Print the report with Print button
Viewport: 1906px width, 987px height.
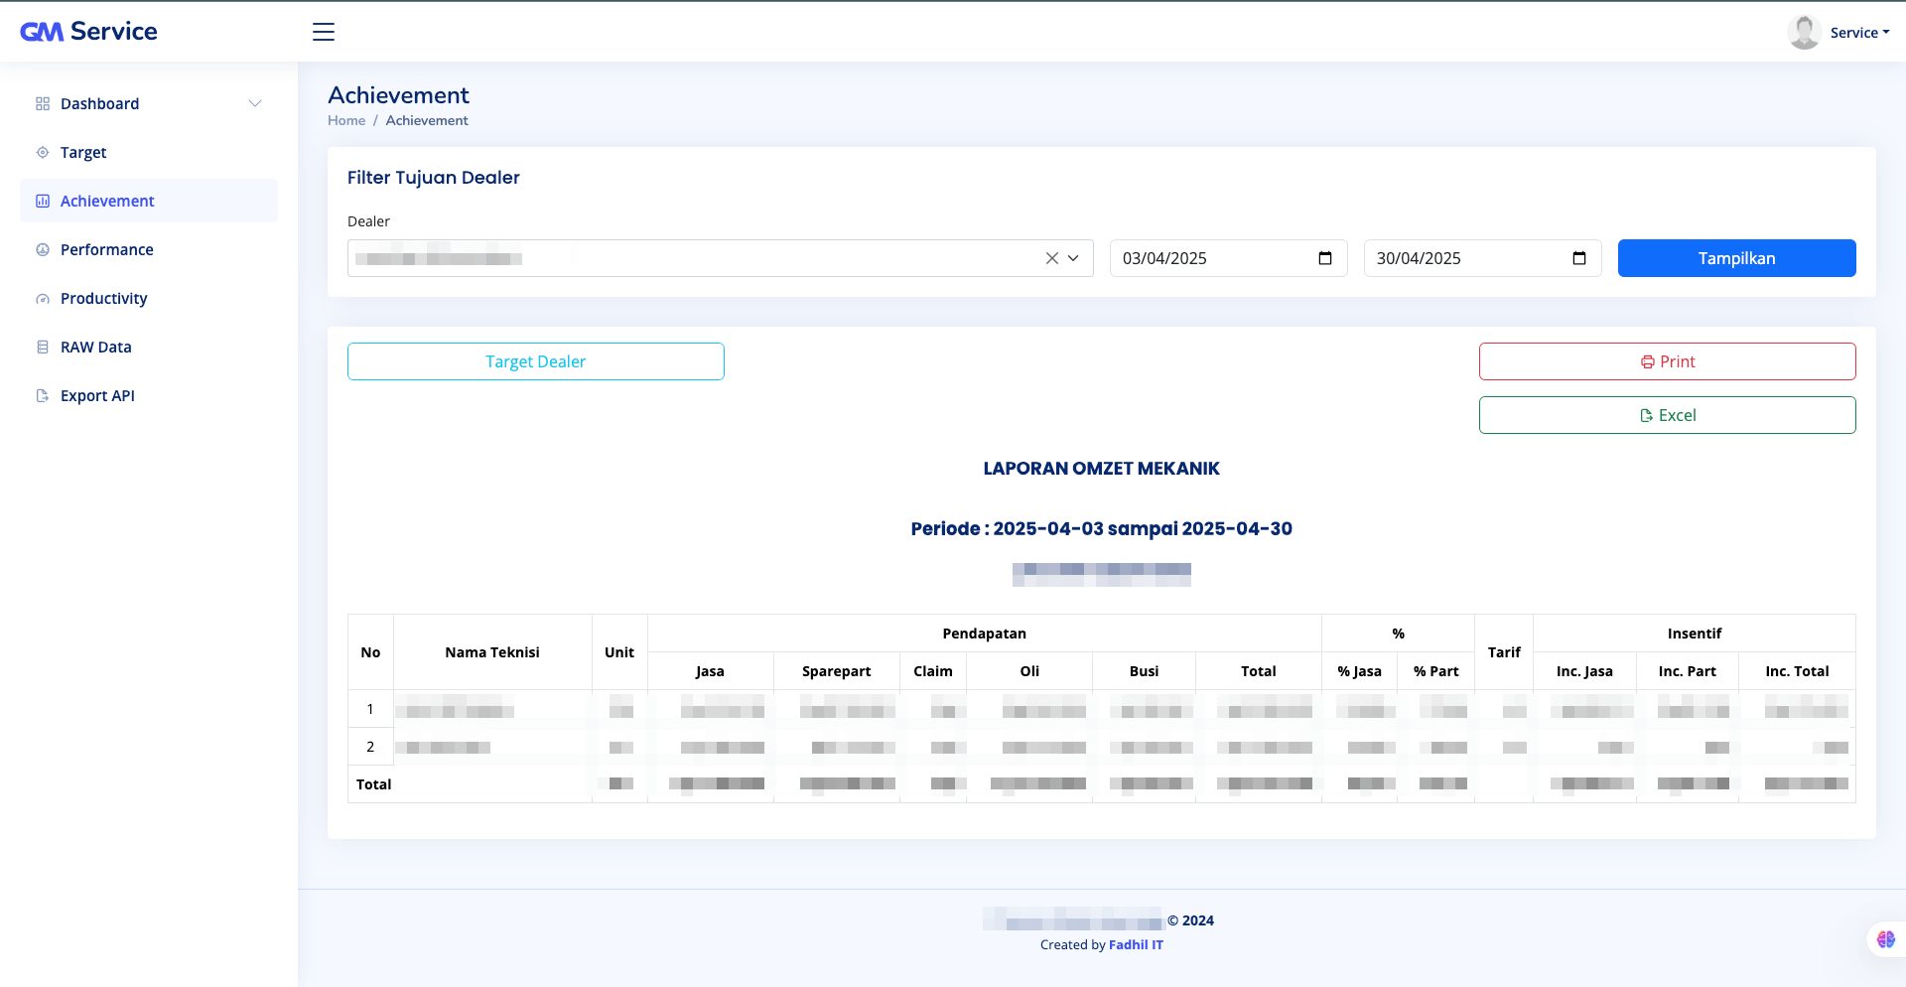[1668, 361]
